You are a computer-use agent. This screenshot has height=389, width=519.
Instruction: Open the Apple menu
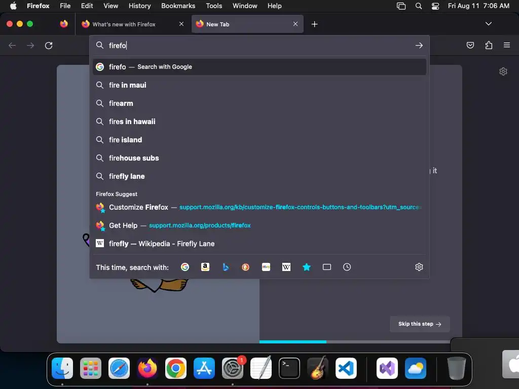coord(13,6)
